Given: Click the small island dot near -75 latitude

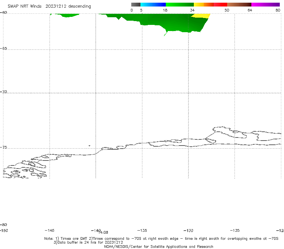Looking at the screenshot, I should 89,146.
